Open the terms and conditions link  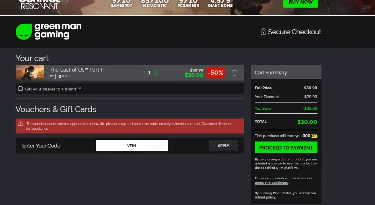271,182
